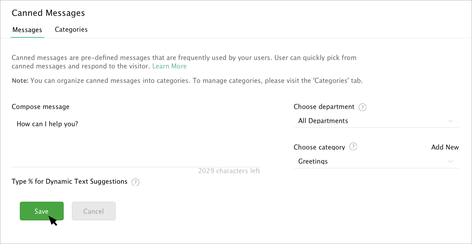Click the Choose category label
Screen dimensions: 472x244
pos(319,147)
